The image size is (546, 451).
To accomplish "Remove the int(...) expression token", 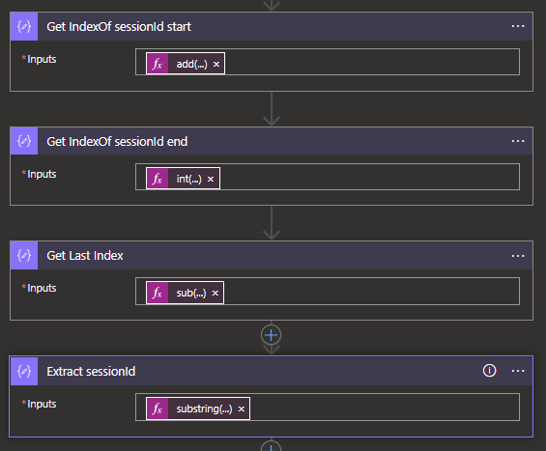I will [211, 179].
